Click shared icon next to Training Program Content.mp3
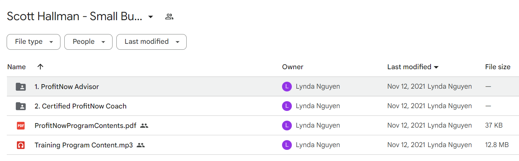Viewport: 519px width, 161px height. 140,145
